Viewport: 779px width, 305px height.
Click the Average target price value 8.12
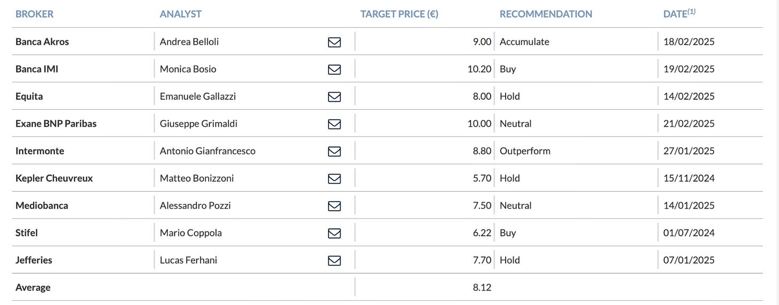click(482, 287)
